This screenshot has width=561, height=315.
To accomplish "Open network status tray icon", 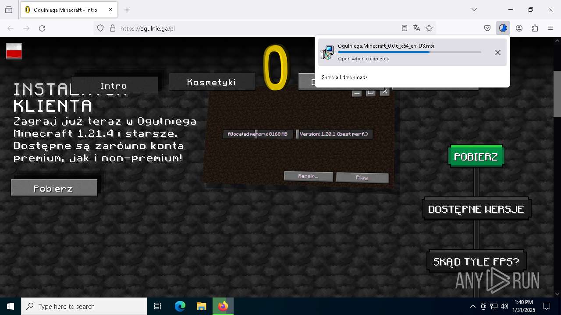I will [494, 306].
